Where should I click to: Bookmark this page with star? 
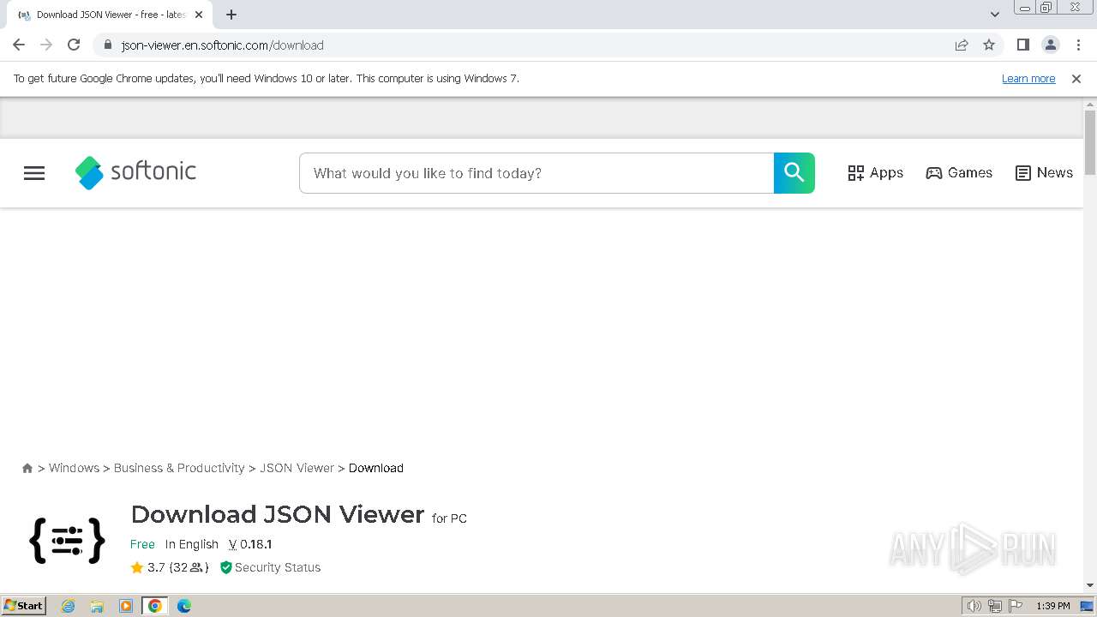point(989,45)
